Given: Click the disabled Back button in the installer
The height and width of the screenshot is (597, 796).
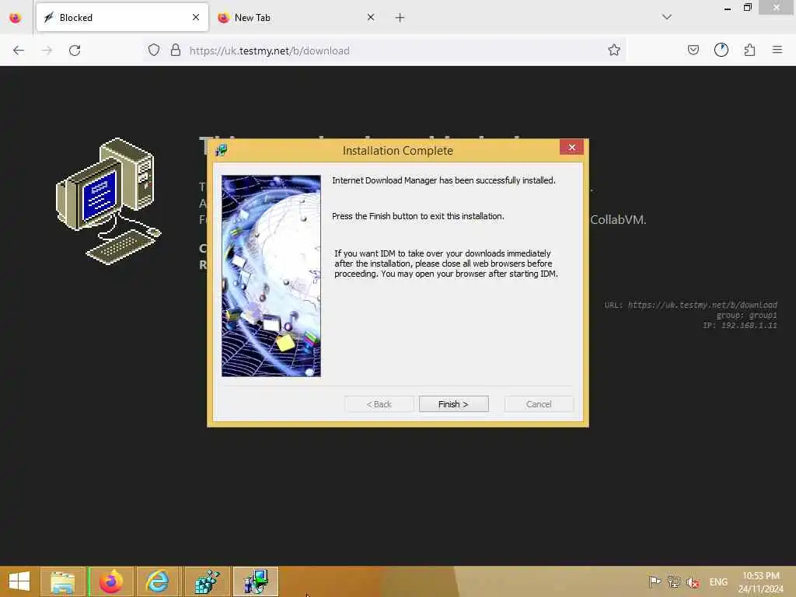Looking at the screenshot, I should point(379,404).
